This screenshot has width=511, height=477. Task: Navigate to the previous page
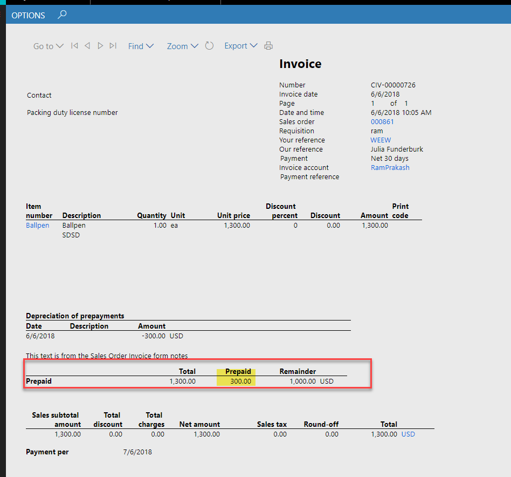pos(87,46)
